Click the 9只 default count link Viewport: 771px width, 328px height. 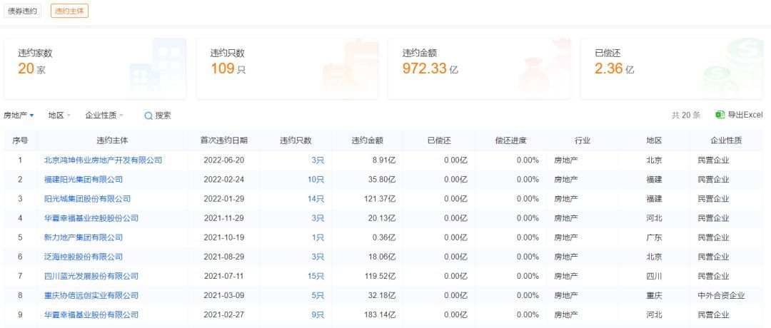click(x=318, y=314)
